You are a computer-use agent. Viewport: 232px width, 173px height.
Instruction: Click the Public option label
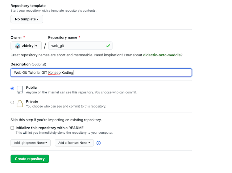tap(32, 88)
